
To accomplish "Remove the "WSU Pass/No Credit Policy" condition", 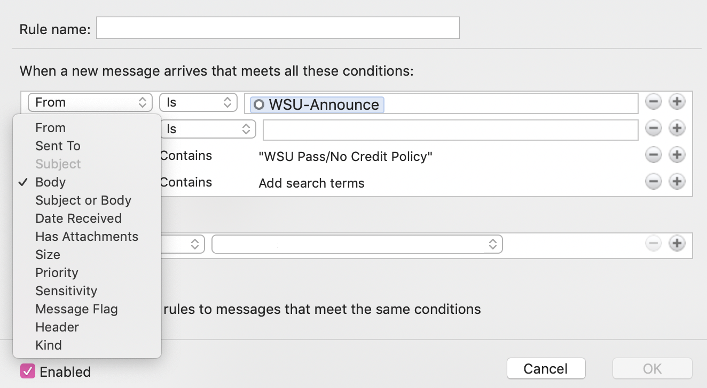I will pos(654,155).
